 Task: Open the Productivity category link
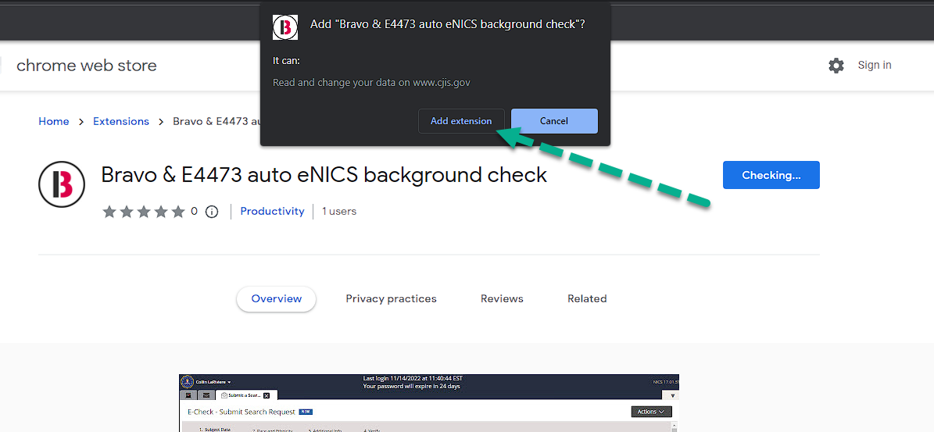[272, 211]
